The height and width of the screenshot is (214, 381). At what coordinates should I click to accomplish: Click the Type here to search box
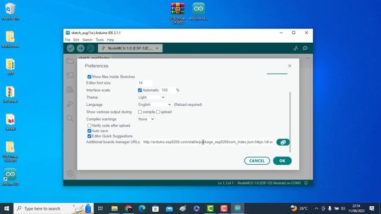point(54,209)
